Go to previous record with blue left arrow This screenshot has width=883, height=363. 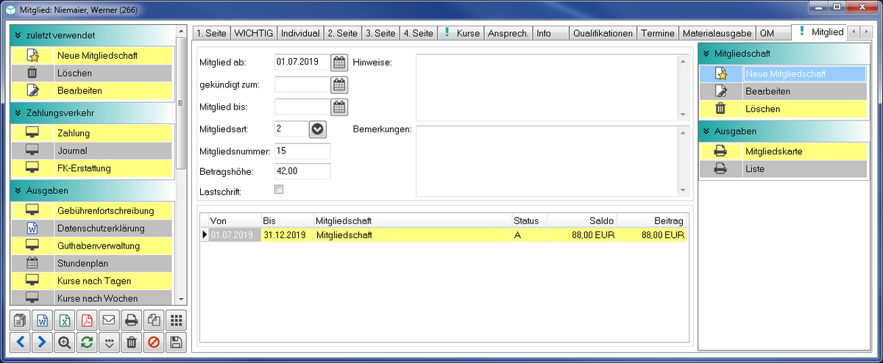pos(21,342)
